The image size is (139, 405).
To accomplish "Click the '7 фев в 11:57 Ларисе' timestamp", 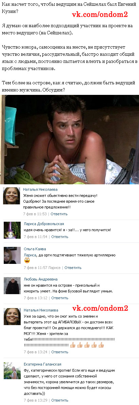I will 42,268.
